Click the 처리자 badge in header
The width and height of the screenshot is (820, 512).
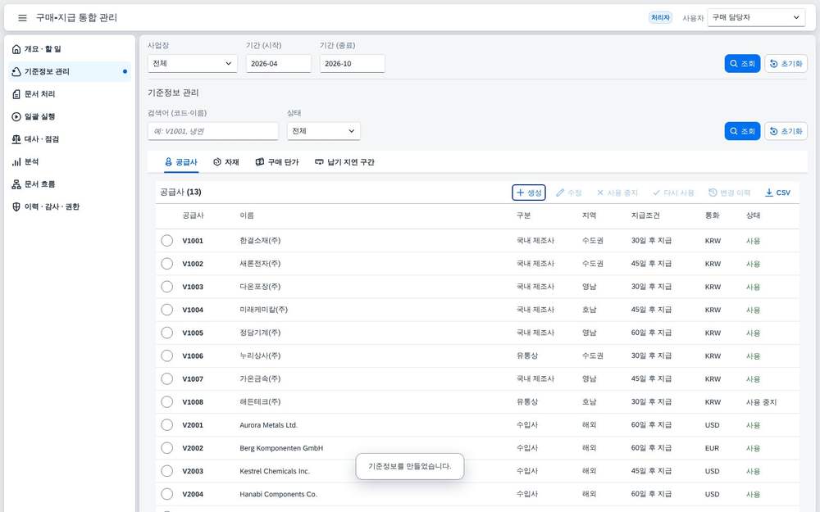pos(660,18)
